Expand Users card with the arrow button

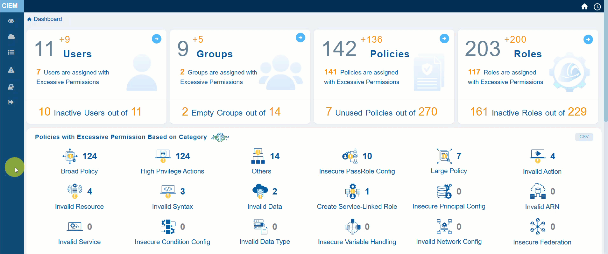[156, 39]
